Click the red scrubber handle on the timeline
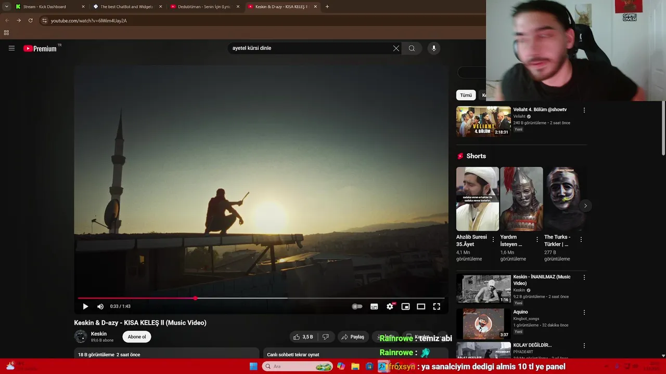This screenshot has height=374, width=666. click(195, 298)
